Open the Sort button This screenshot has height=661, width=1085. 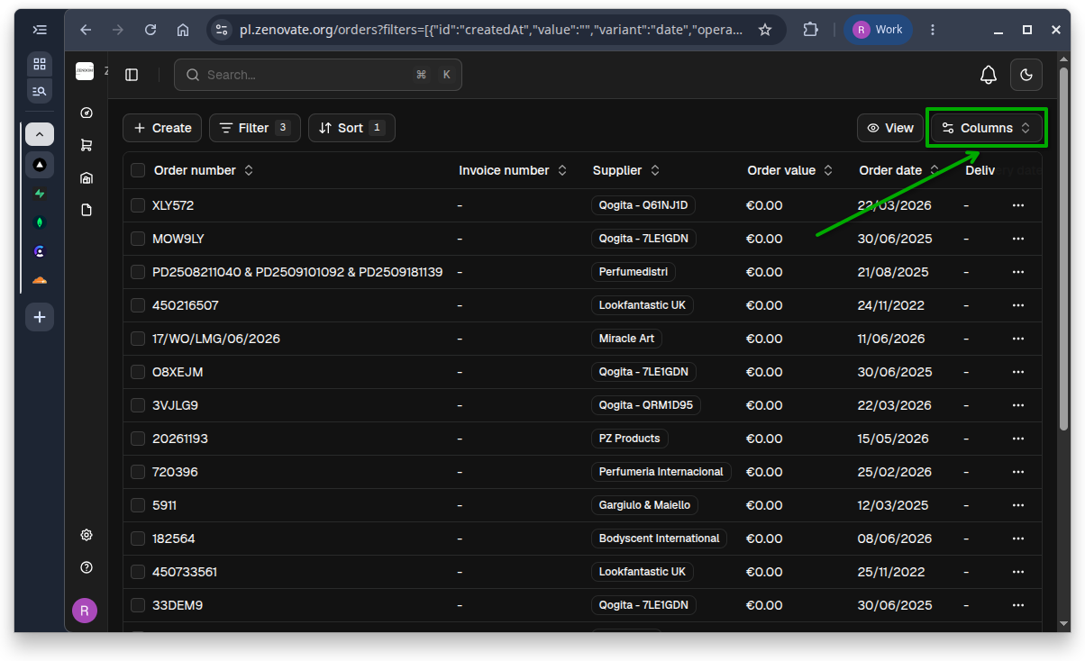coord(351,128)
